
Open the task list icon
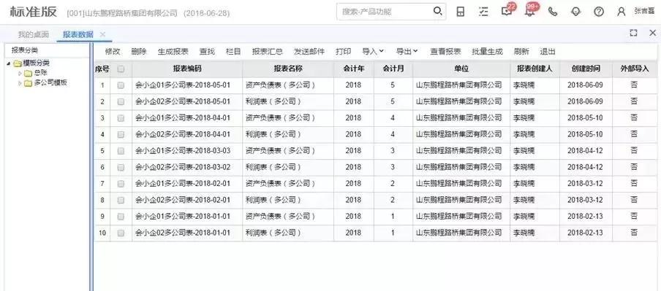[483, 12]
